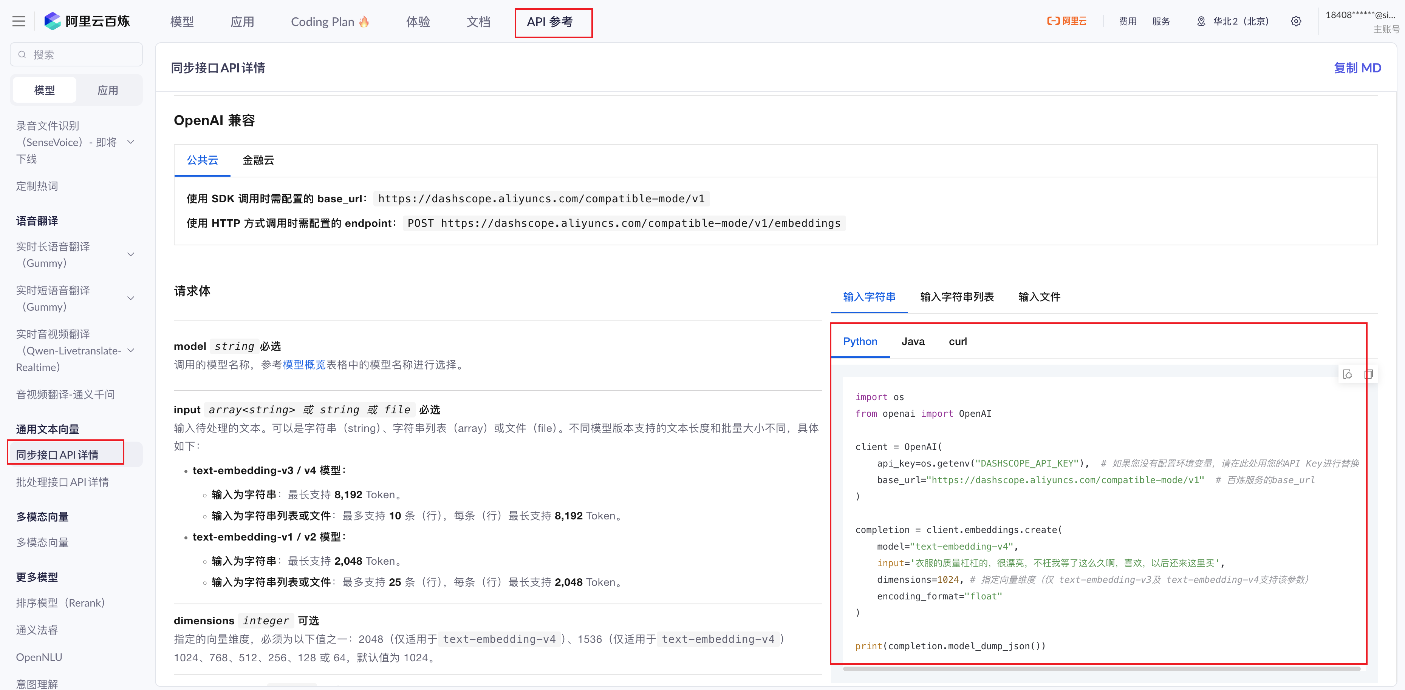Switch sidebar to 模型 segment
Screen dimensions: 1405x690
click(x=45, y=91)
